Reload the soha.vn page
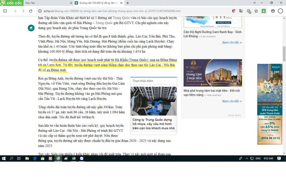This screenshot has height=189, width=286. pyautogui.click(x=31, y=11)
